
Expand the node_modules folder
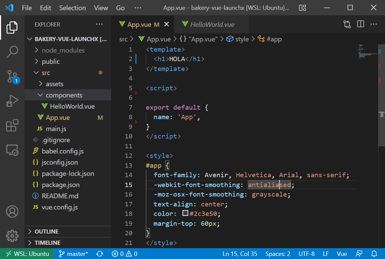click(68, 50)
